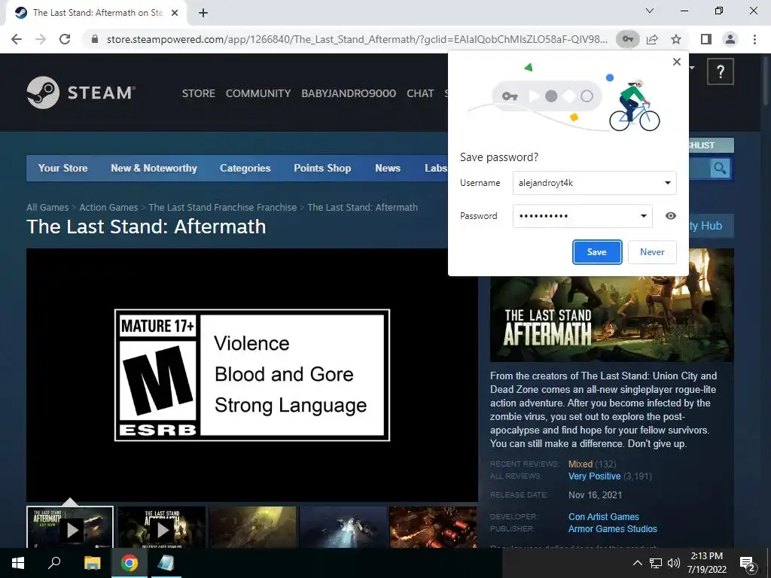
Task: Close the Save password popup
Action: 677,62
